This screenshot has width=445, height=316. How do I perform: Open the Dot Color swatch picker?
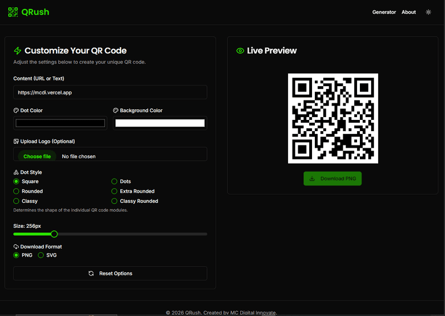pos(60,123)
